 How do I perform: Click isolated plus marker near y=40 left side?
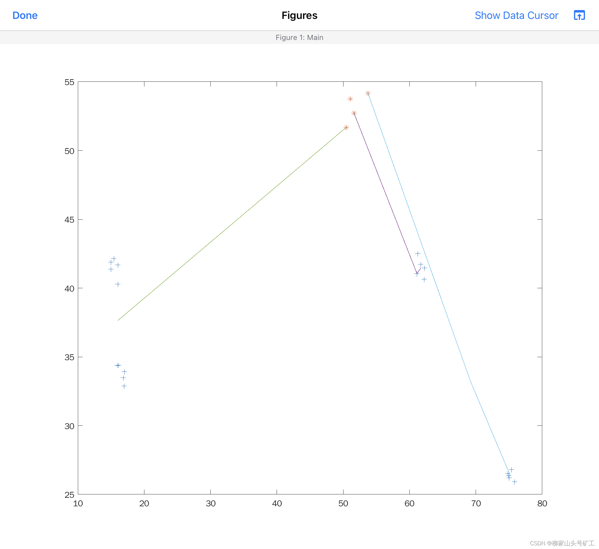[x=118, y=284]
